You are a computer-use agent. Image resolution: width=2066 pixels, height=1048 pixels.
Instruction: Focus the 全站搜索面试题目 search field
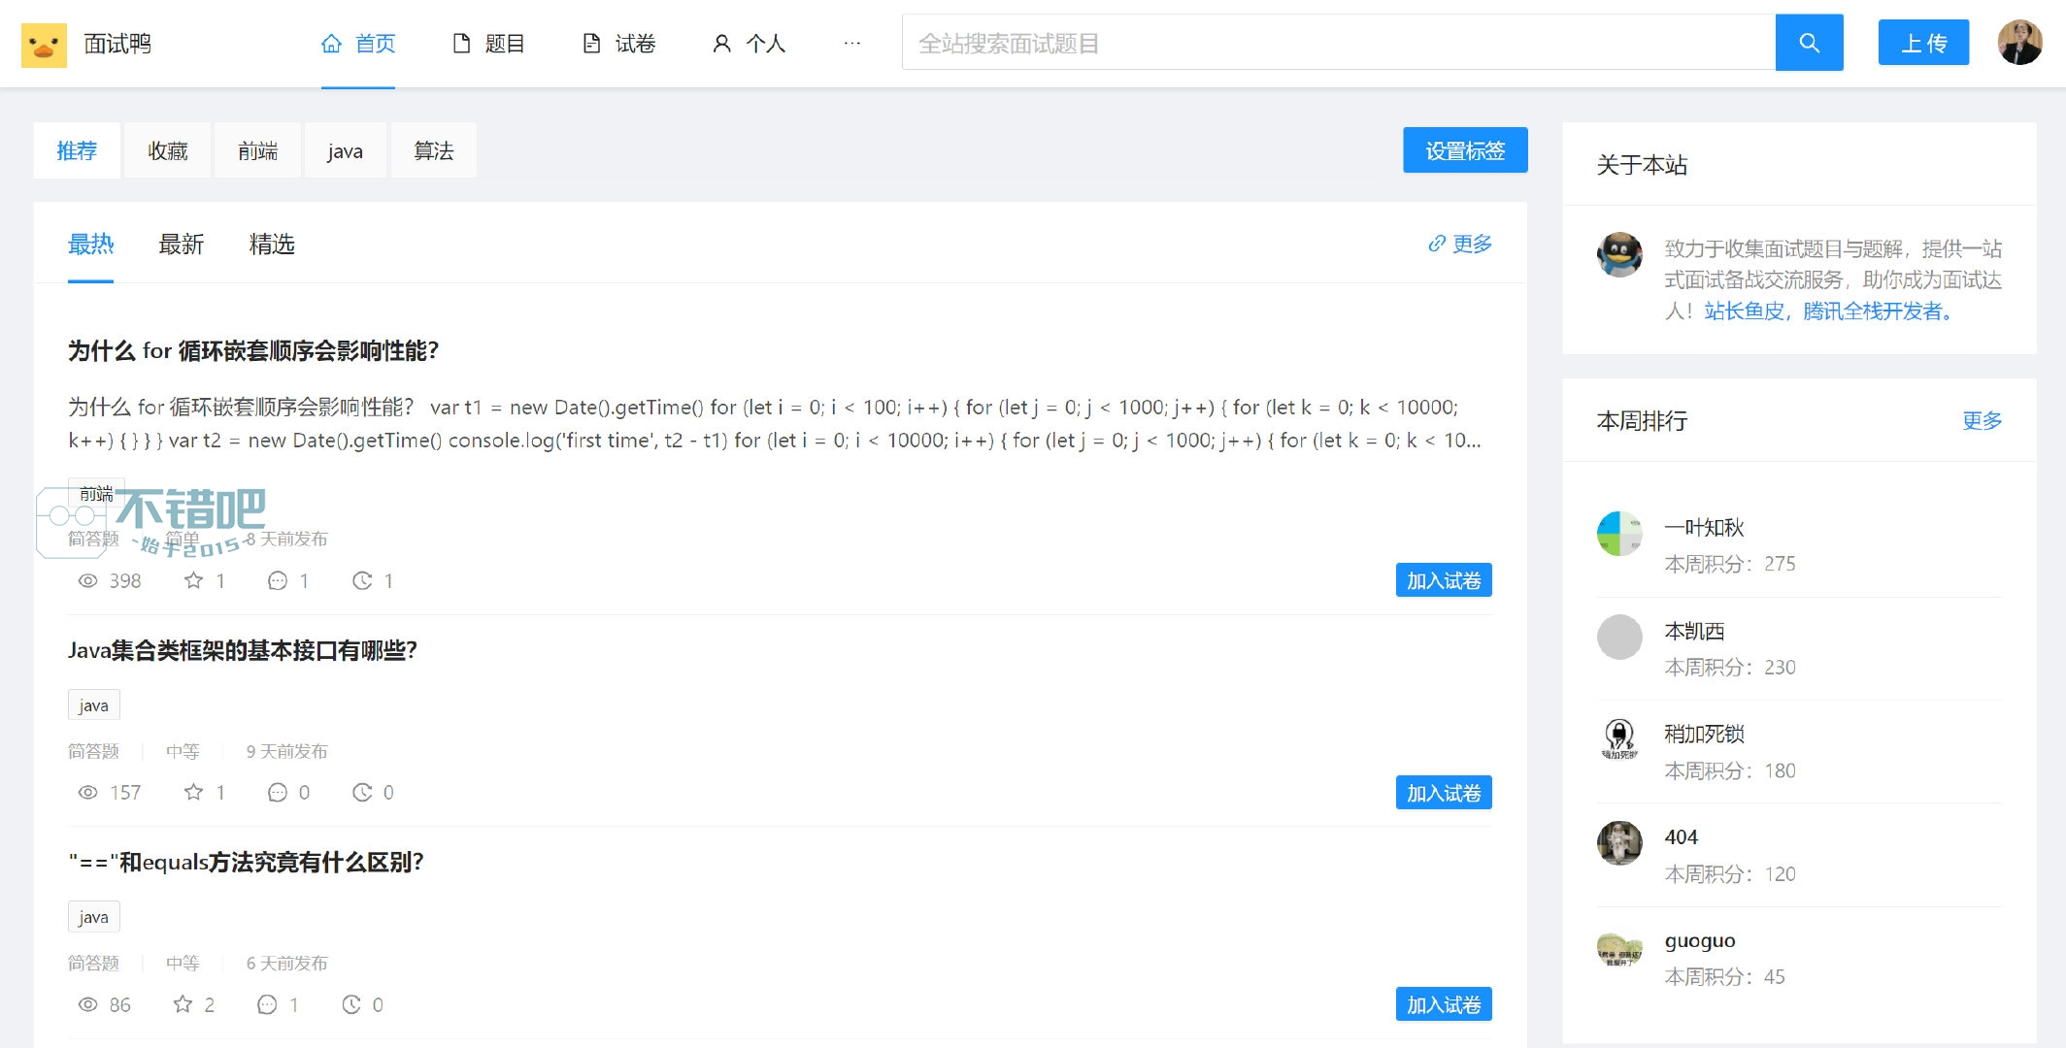[1338, 43]
